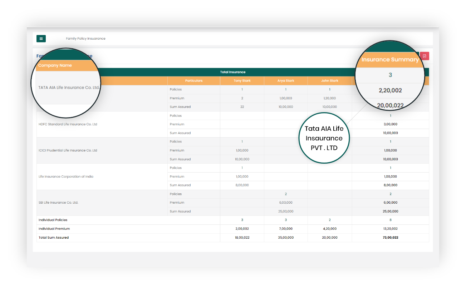This screenshot has height=288, width=466.
Task: Select the Tony Stark column header
Action: coord(242,81)
